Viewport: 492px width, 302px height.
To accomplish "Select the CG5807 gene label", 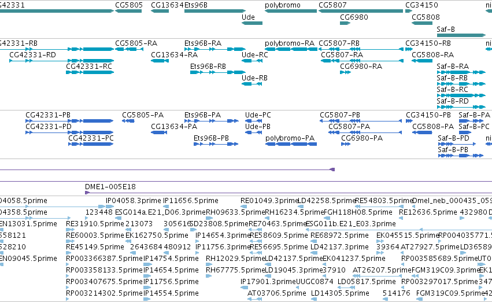I will [x=332, y=5].
